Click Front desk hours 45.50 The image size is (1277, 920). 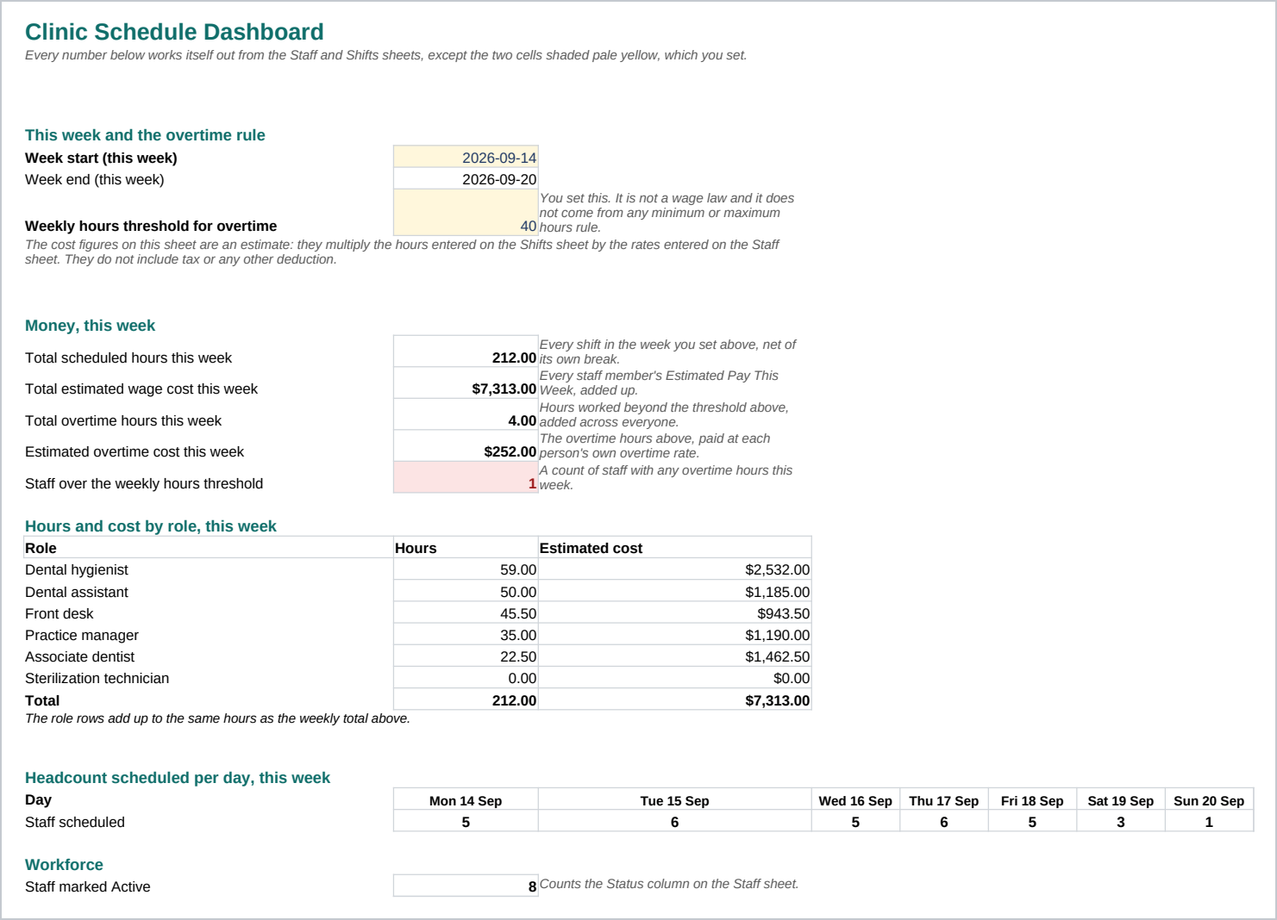pyautogui.click(x=466, y=613)
